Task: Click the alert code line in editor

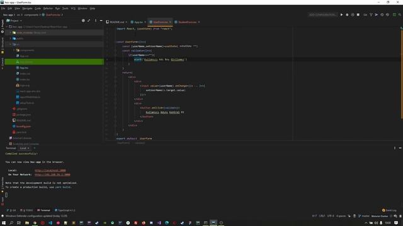Action: pyautogui.click(x=161, y=60)
